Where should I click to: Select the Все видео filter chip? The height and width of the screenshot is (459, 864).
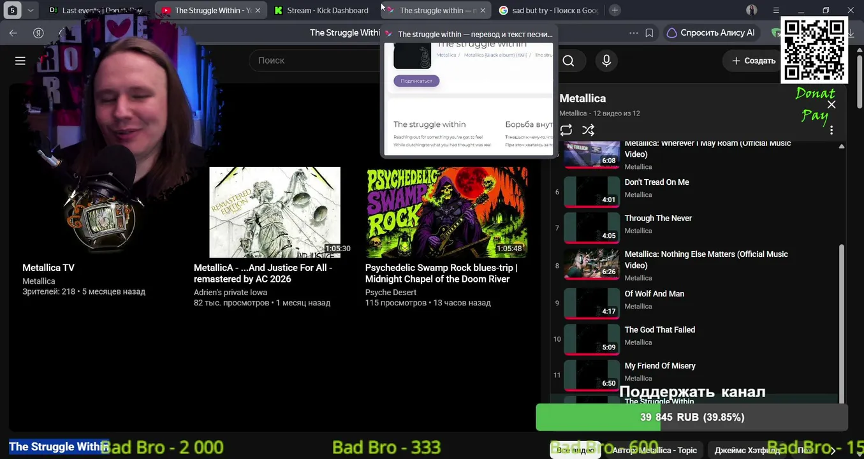point(575,450)
